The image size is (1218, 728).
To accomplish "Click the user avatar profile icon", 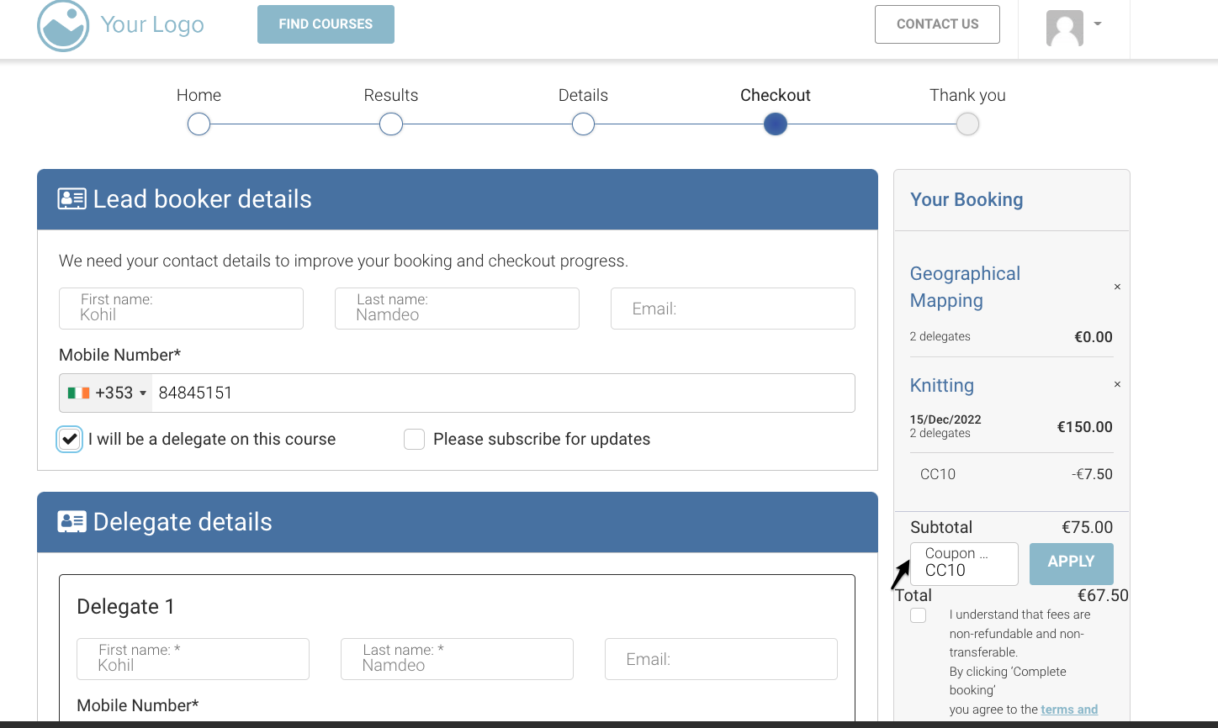I will coord(1064,29).
